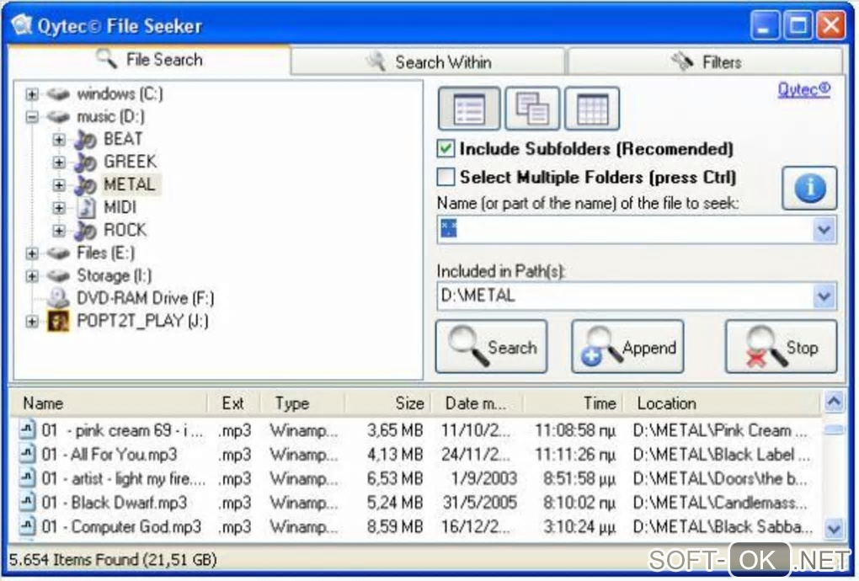Expand the MIDI folder node
Viewport: 859px width, 581px height.
tap(59, 208)
